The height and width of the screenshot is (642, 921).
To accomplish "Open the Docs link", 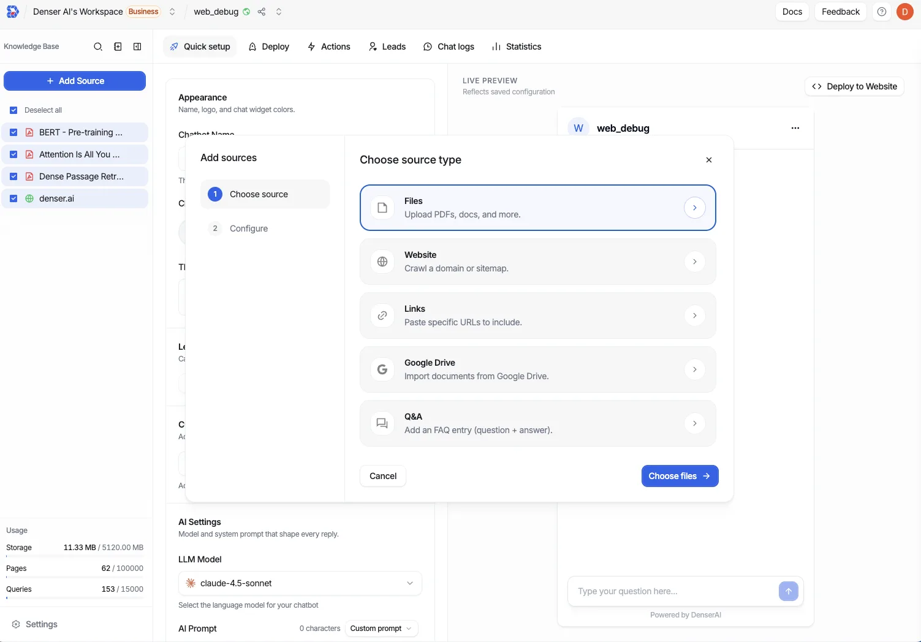I will (x=792, y=12).
